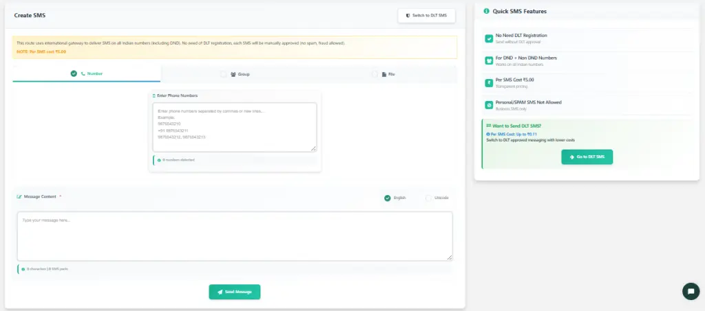
Task: Select the English language radio option
Action: (388, 198)
